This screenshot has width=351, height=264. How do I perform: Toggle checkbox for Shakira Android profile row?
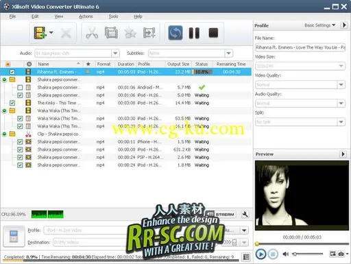[x=20, y=87]
